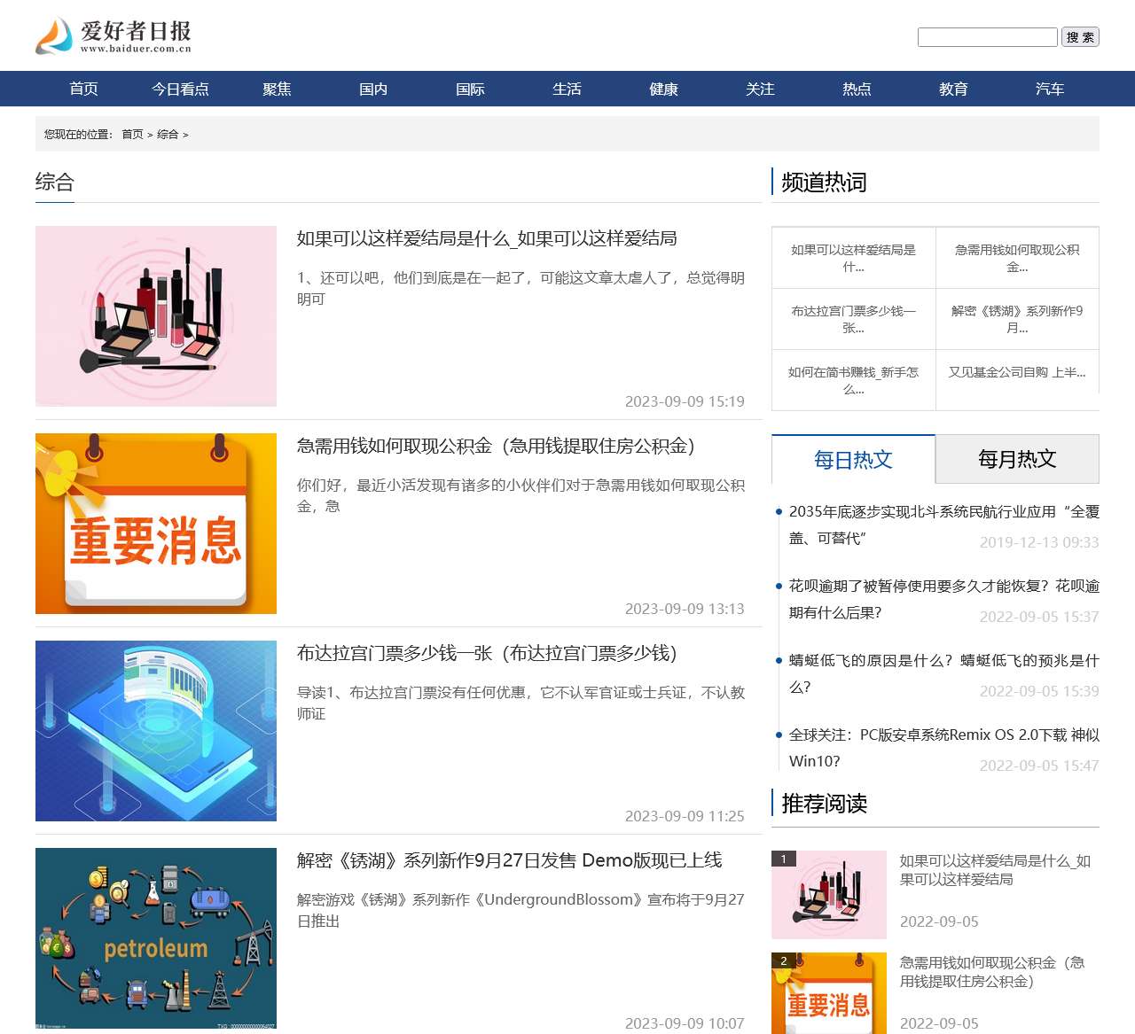Image resolution: width=1135 pixels, height=1034 pixels.
Task: Select 汽车 in the navigation bar
Action: pyautogui.click(x=1049, y=89)
